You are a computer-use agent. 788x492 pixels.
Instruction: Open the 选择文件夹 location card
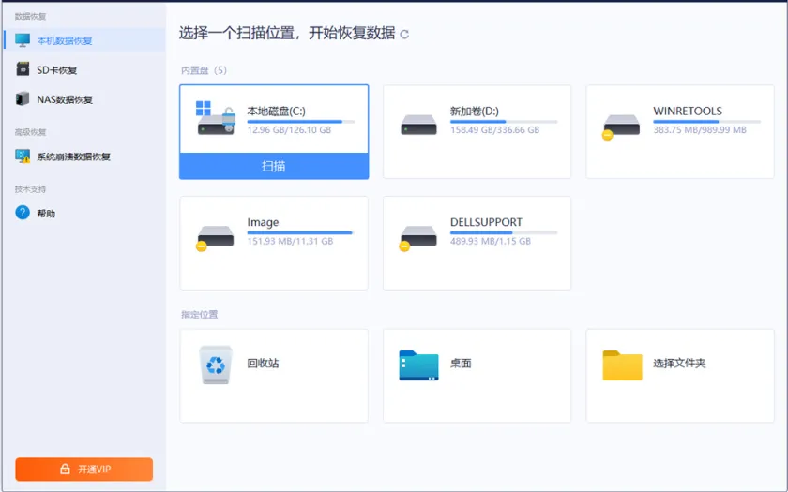[x=680, y=376]
